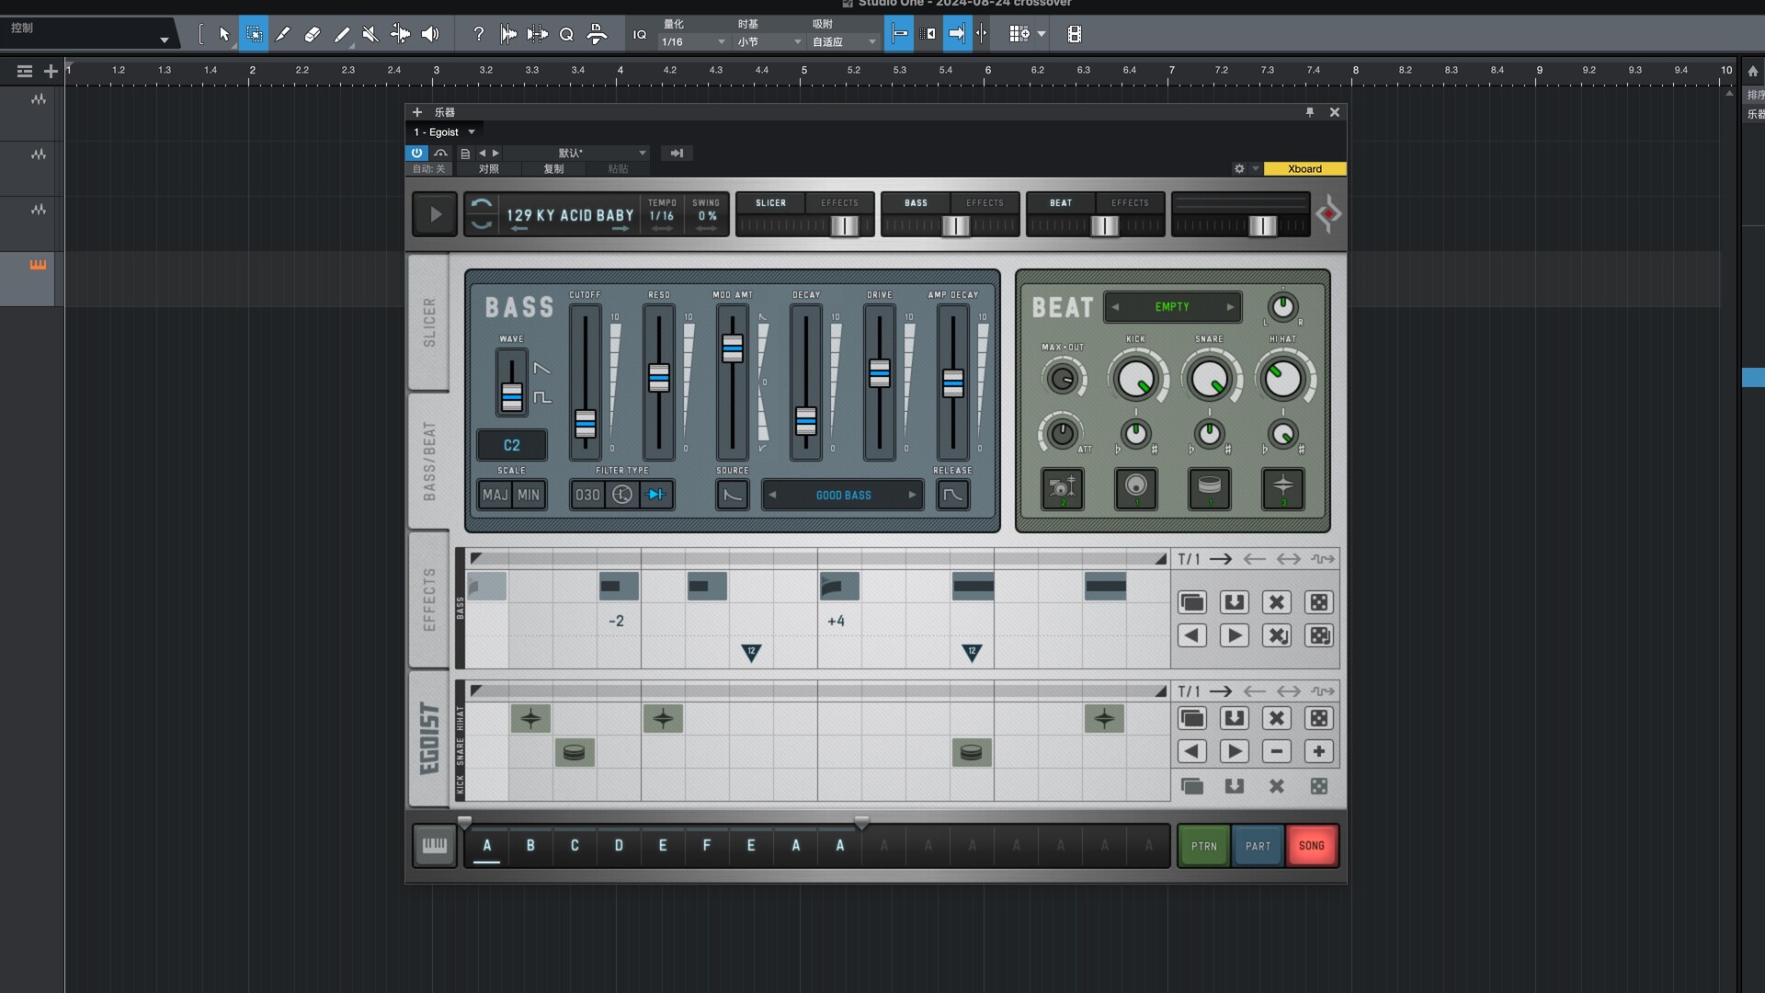
Task: Select the square wave icon in BASS
Action: [542, 397]
